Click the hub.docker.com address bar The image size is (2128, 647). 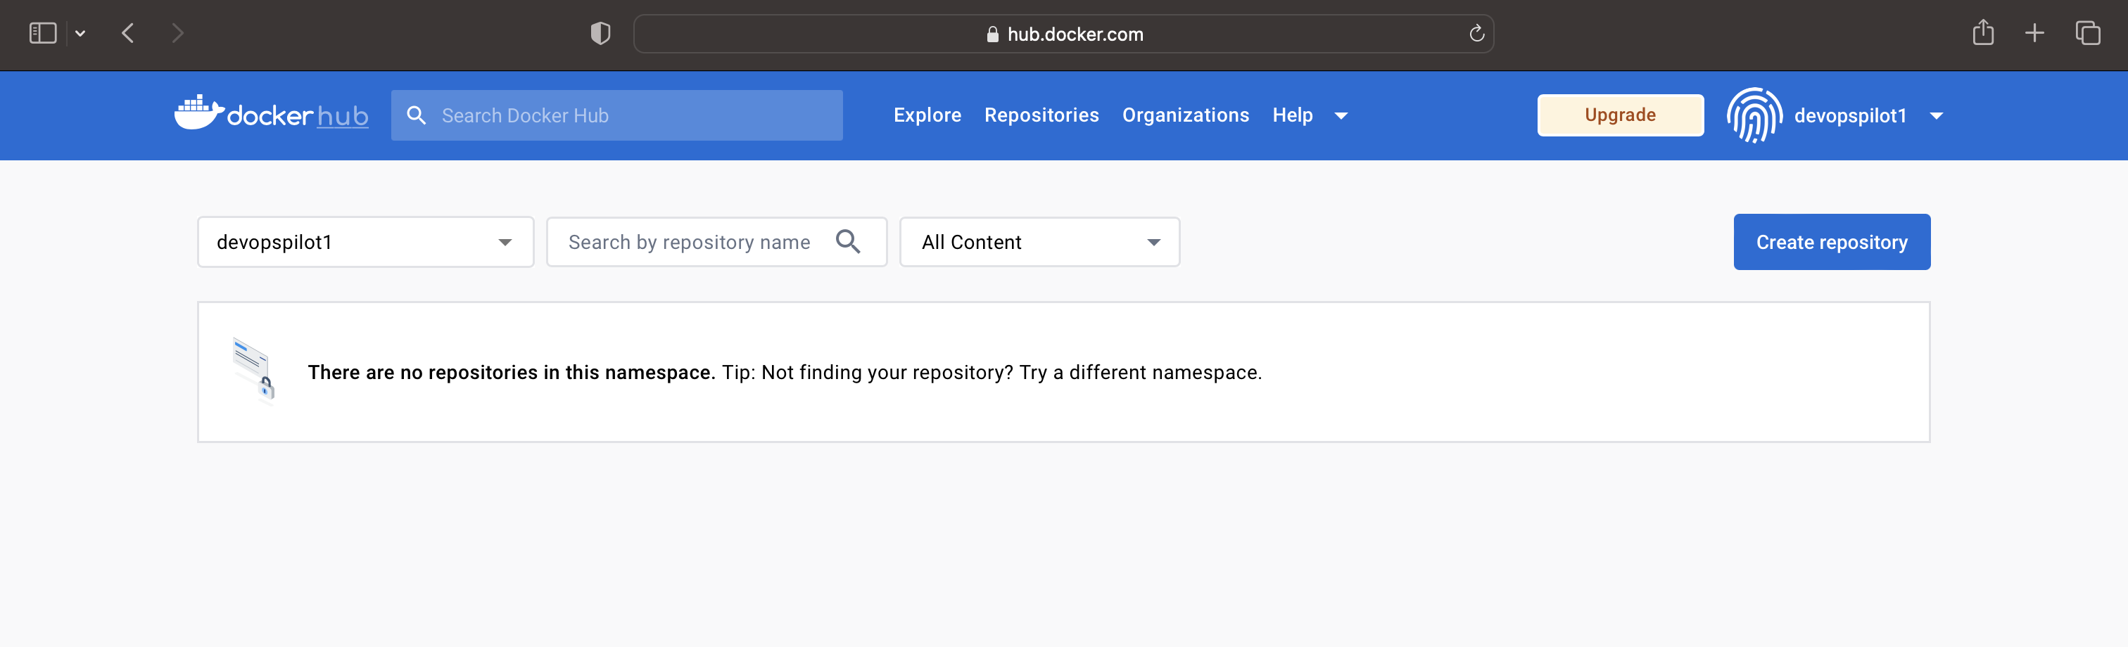pyautogui.click(x=1063, y=34)
